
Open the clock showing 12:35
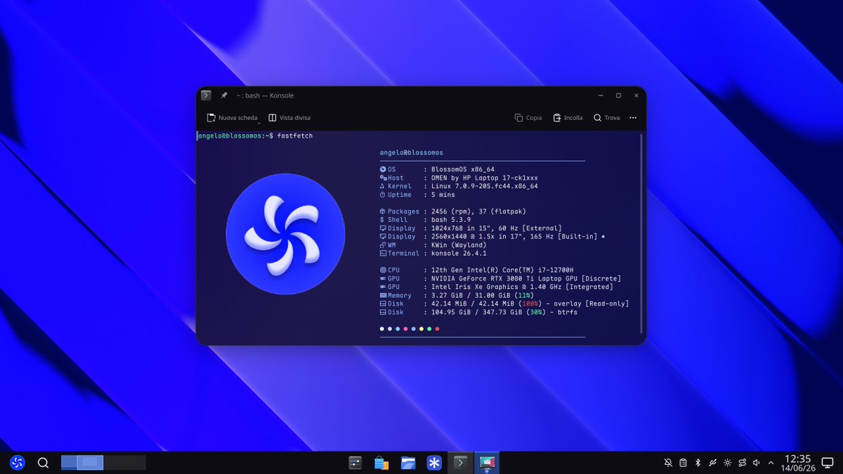click(x=797, y=463)
